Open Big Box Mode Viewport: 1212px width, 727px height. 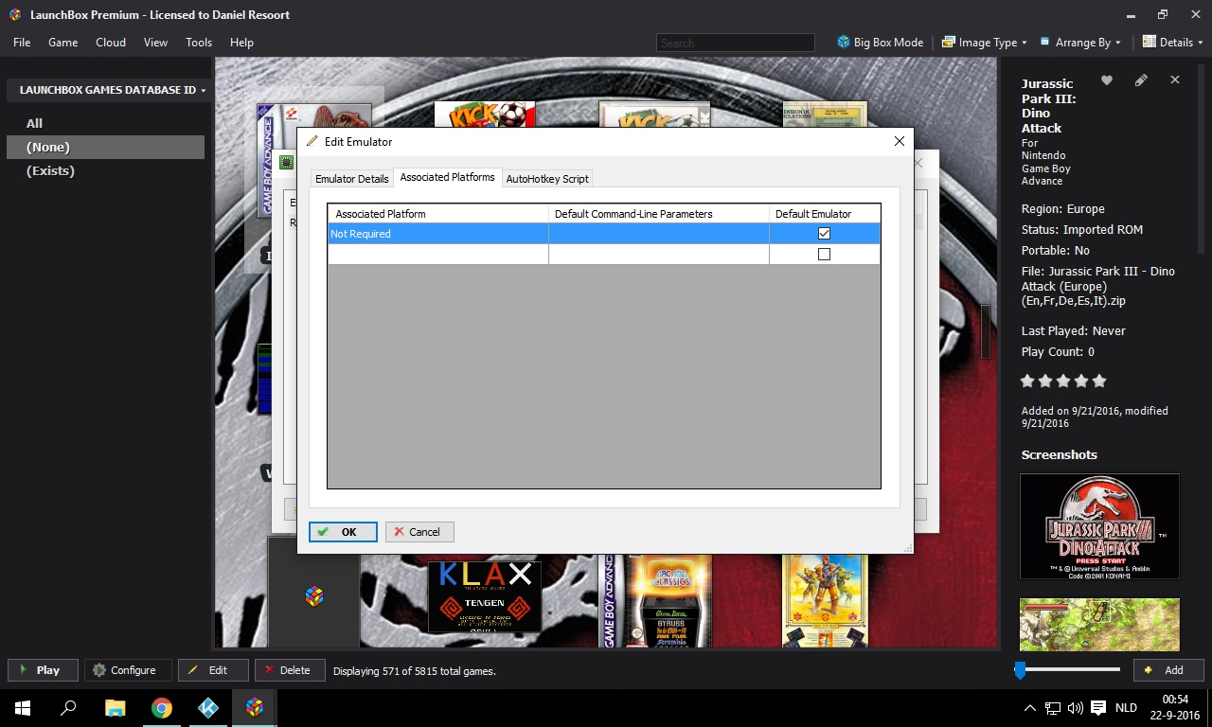click(x=881, y=43)
